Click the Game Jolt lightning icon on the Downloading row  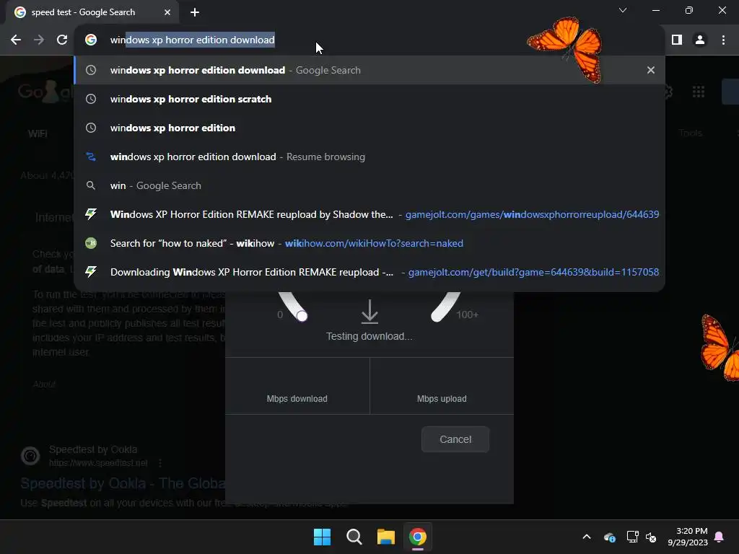coord(91,272)
